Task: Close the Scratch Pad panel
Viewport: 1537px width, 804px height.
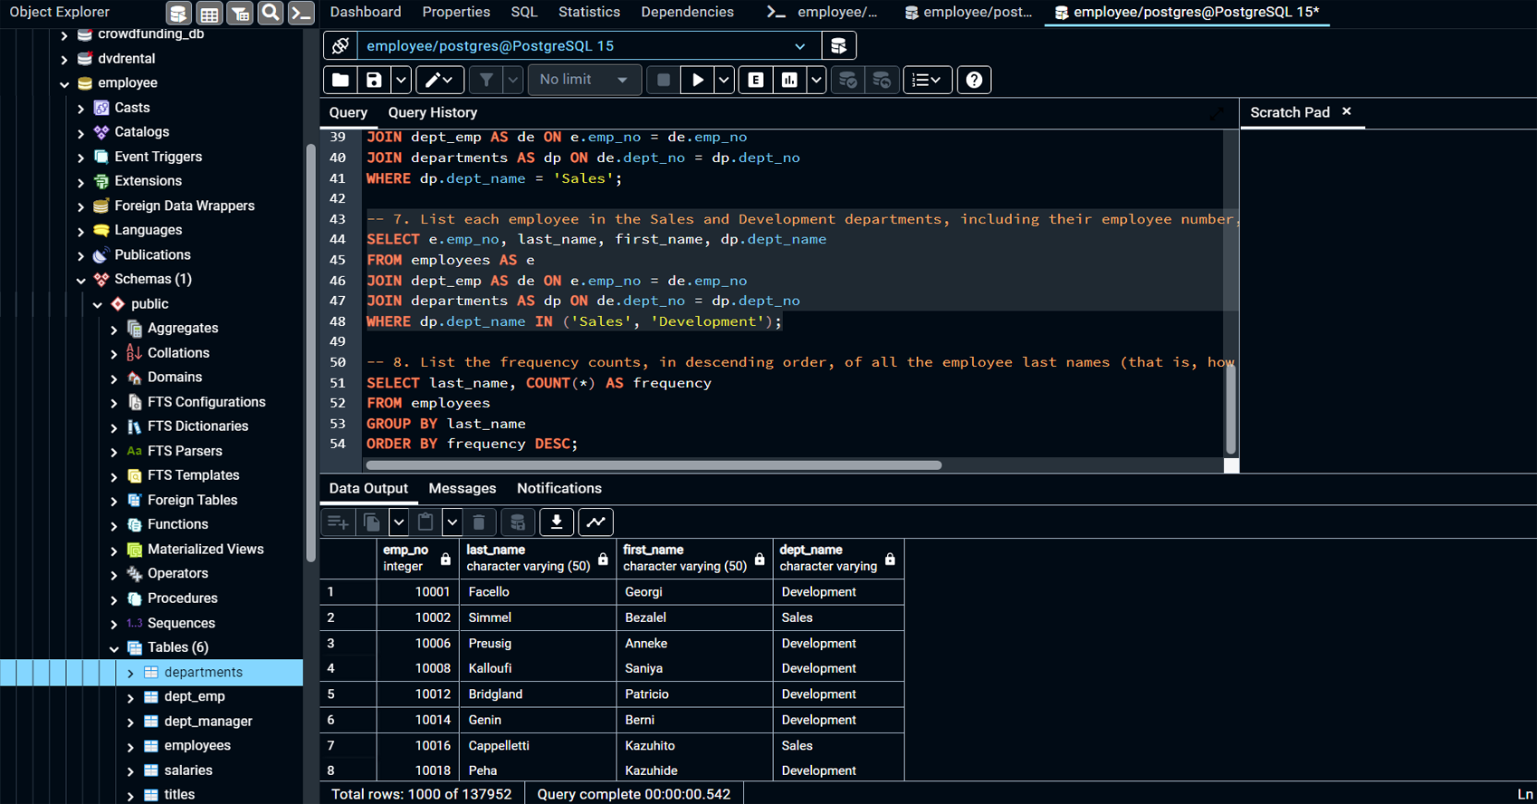Action: coord(1346,111)
